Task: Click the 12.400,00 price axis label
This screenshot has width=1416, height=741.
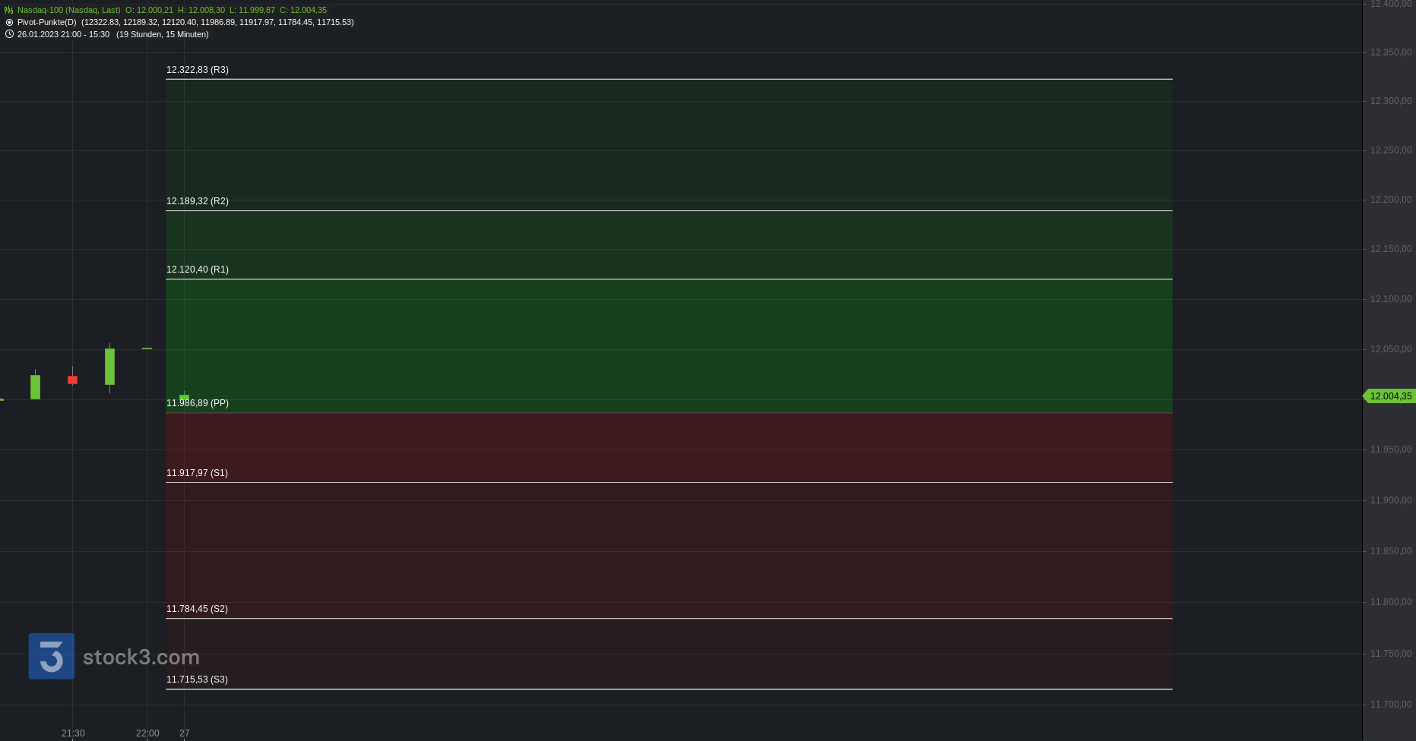Action: 1390,4
